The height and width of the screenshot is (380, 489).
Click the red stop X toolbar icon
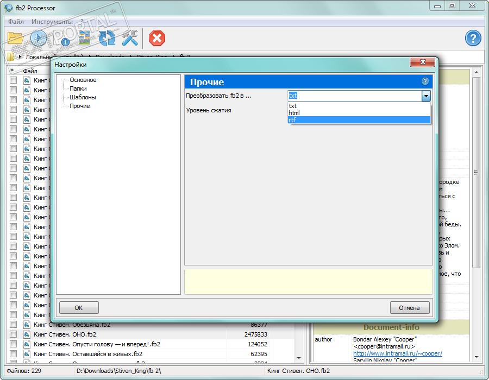[157, 38]
